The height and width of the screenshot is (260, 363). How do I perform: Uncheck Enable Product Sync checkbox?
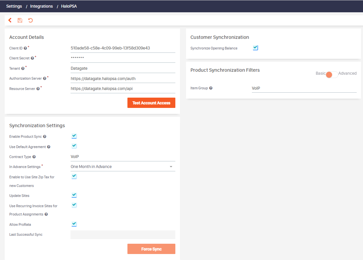tap(74, 136)
